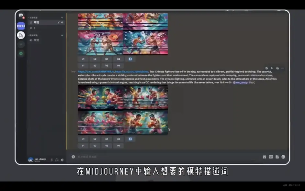The image size is (305, 191).
Task: Open yan_design user avatar panel
Action: (x=31, y=160)
